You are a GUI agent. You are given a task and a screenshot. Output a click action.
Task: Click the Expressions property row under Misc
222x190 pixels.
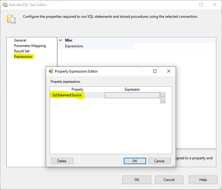click(x=74, y=46)
